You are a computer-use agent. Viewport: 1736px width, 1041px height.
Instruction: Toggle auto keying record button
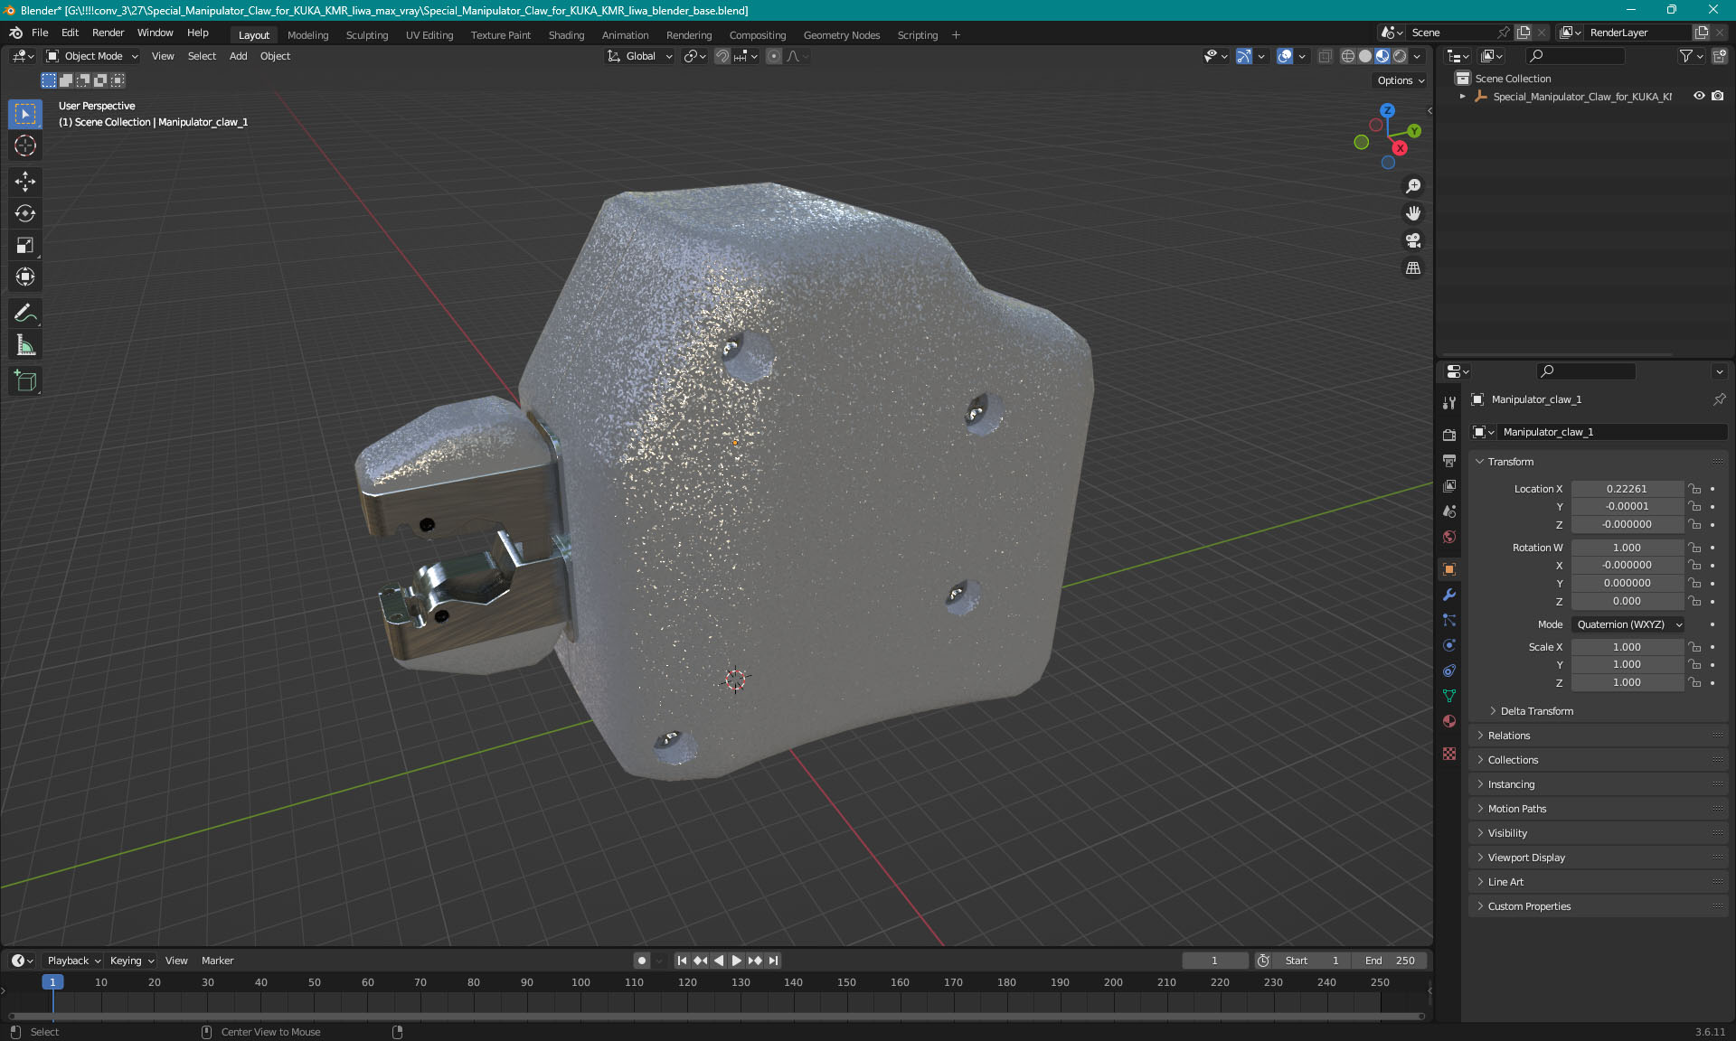click(642, 961)
